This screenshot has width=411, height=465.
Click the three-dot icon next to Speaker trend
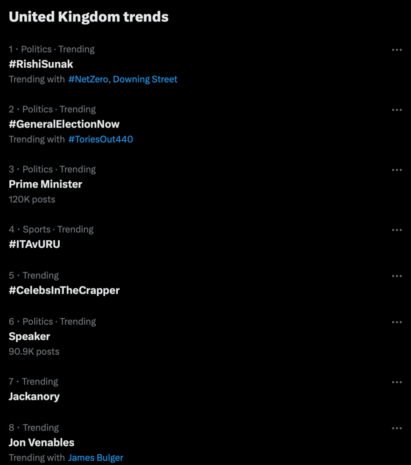pyautogui.click(x=397, y=322)
